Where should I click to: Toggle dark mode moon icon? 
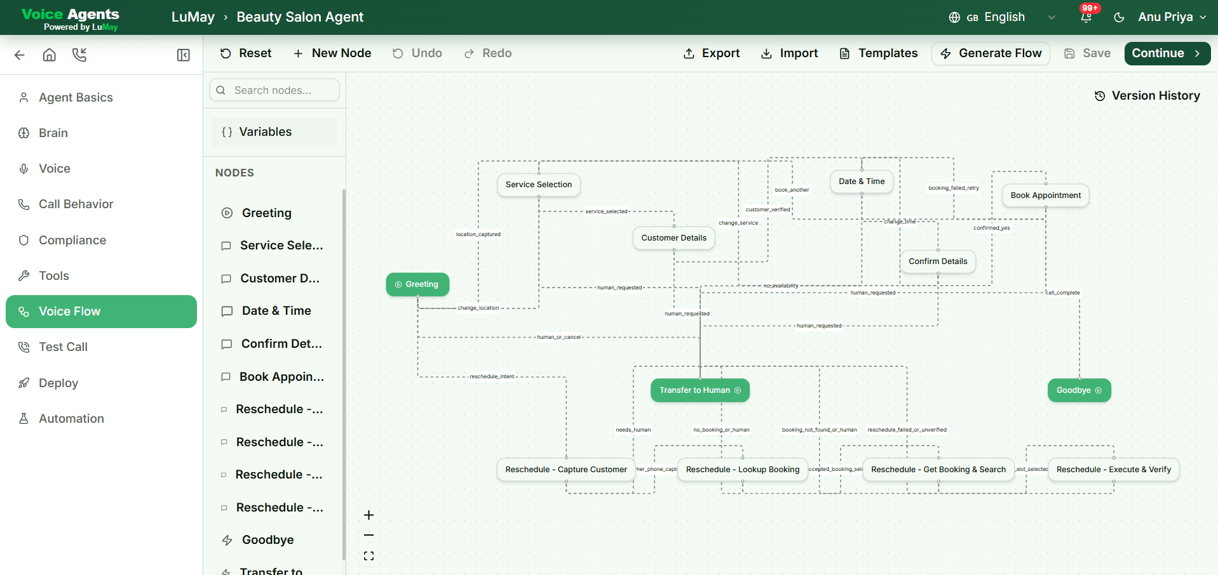(x=1119, y=17)
